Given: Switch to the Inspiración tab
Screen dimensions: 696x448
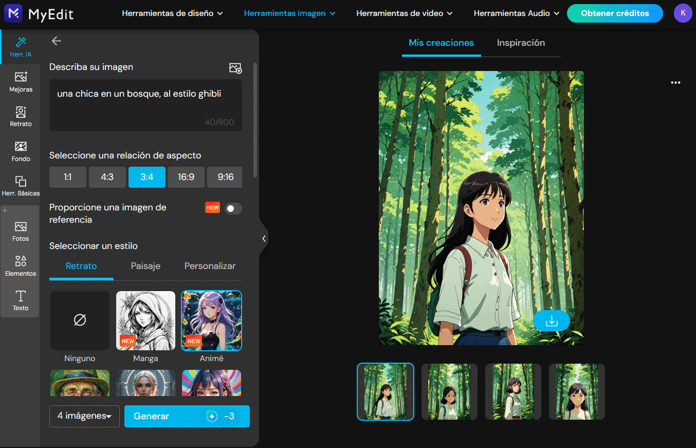Looking at the screenshot, I should (x=521, y=43).
